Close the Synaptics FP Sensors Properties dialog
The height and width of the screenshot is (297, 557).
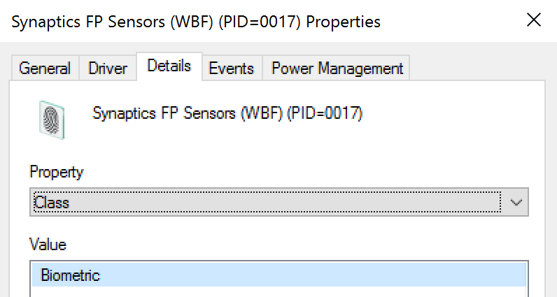pyautogui.click(x=533, y=21)
